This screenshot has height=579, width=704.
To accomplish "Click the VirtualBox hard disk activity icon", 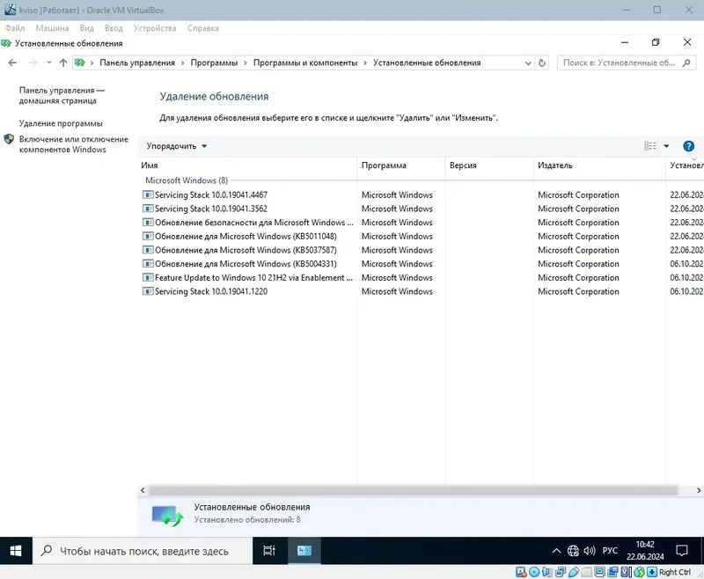I will [x=520, y=571].
